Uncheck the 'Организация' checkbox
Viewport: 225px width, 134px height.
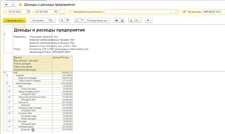pos(184,12)
